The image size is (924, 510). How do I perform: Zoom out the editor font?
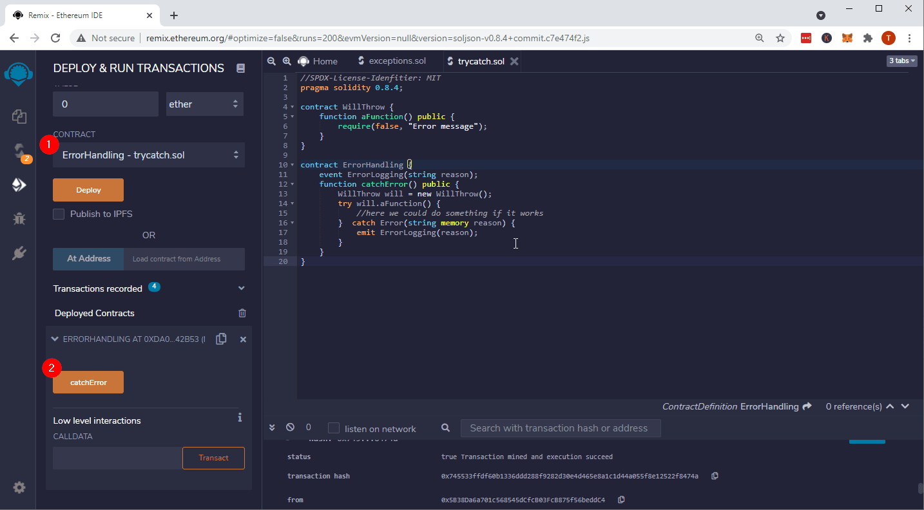(x=271, y=61)
